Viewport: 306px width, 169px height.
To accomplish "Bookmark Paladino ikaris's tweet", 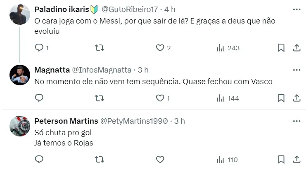I will pyautogui.click(x=281, y=48).
